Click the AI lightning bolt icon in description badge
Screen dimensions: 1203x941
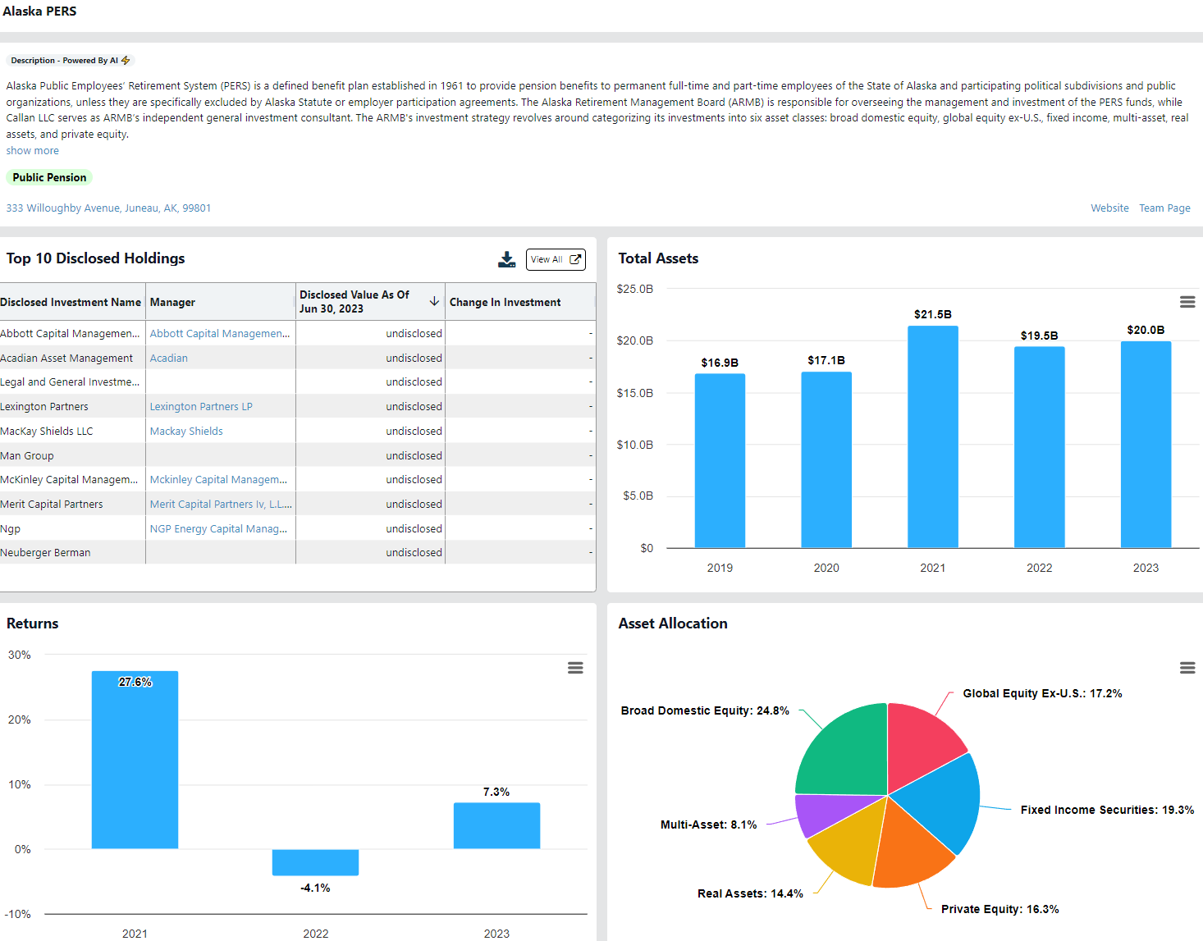pyautogui.click(x=126, y=61)
